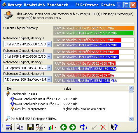
Task: Click the title bar Sandra app icon
Action: click(x=4, y=5)
